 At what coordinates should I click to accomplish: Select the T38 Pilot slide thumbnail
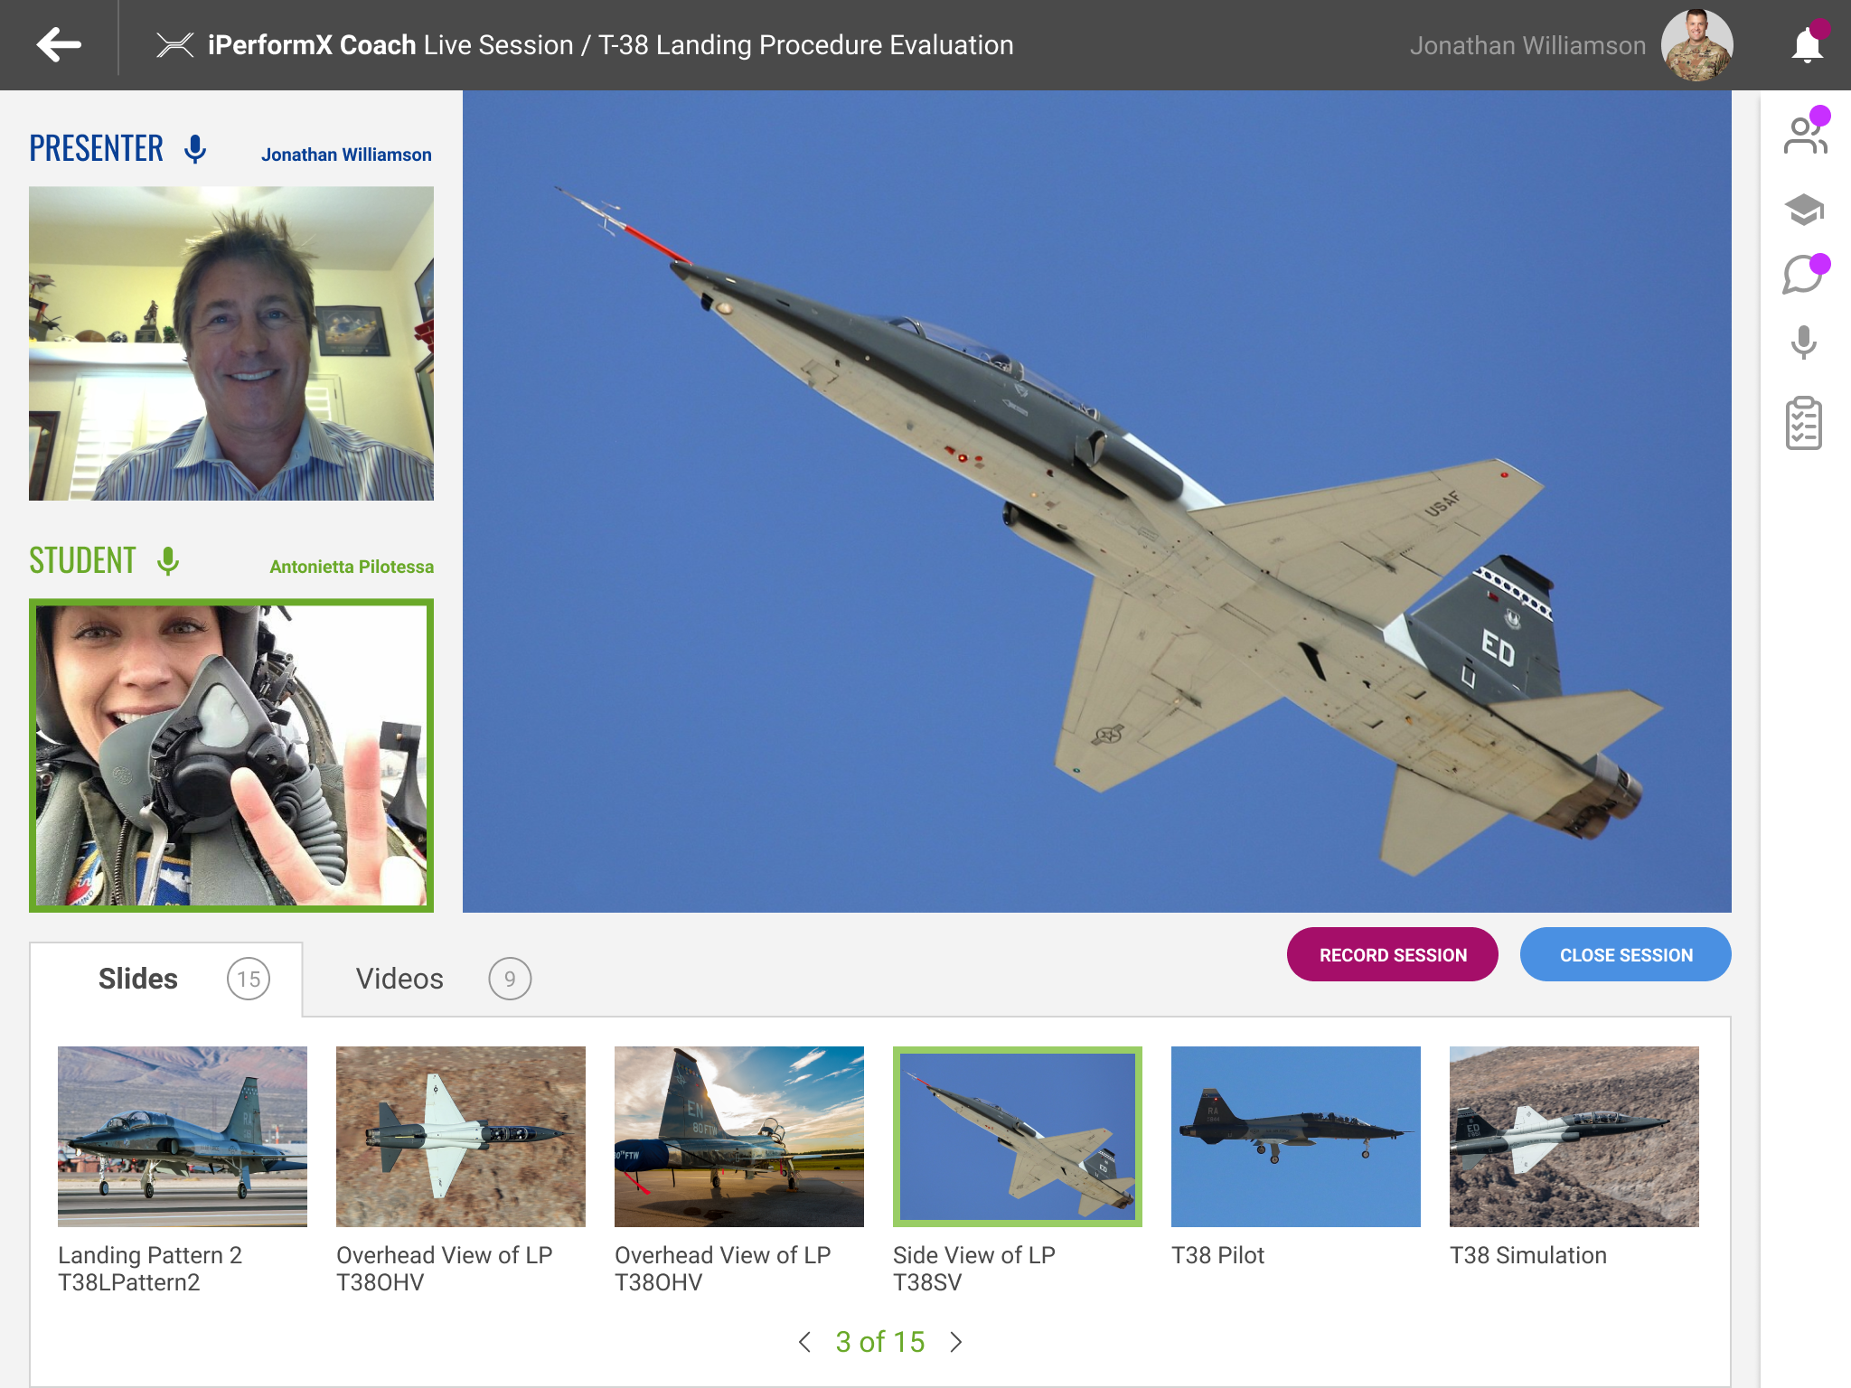[1296, 1136]
